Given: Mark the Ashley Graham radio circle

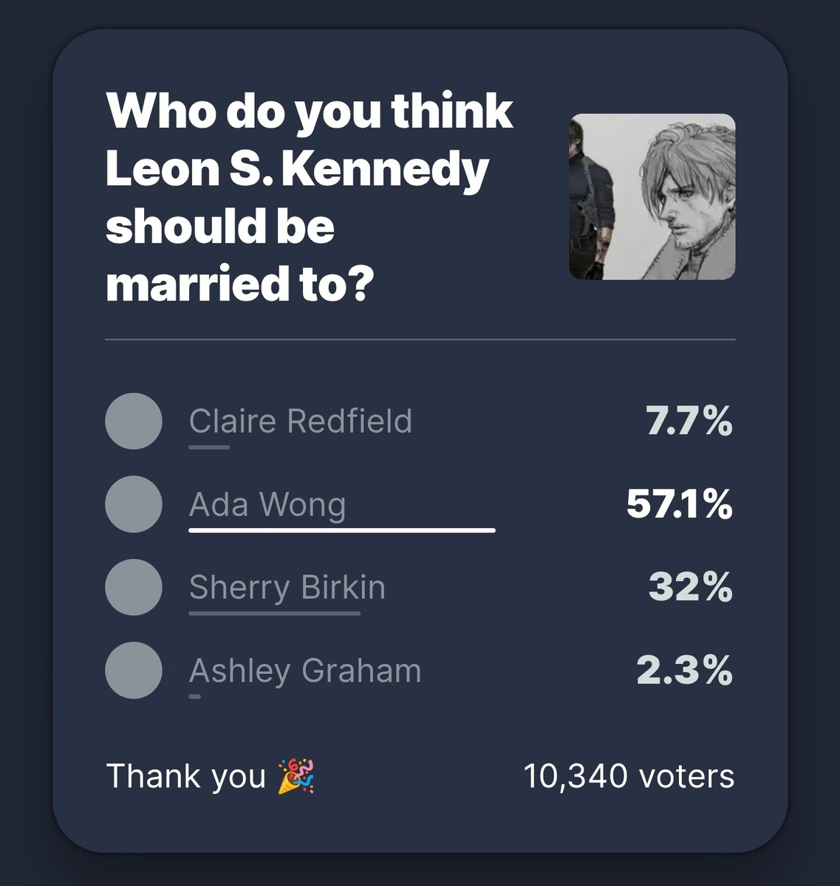Looking at the screenshot, I should tap(134, 670).
